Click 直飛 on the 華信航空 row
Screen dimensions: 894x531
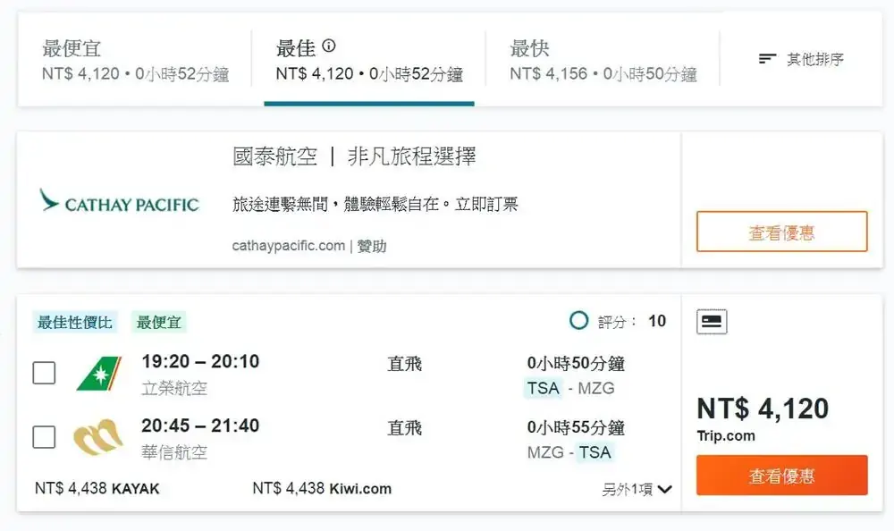(x=404, y=428)
